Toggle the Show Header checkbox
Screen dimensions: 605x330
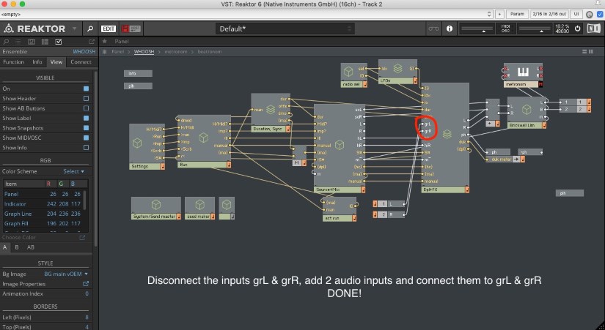click(86, 98)
